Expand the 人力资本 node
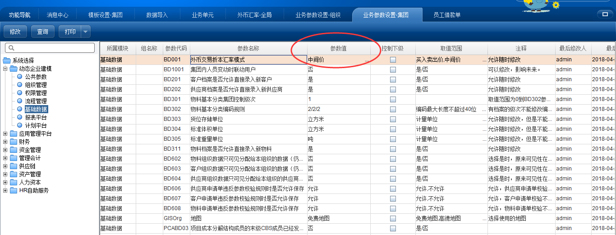616x235 pixels. [5, 182]
